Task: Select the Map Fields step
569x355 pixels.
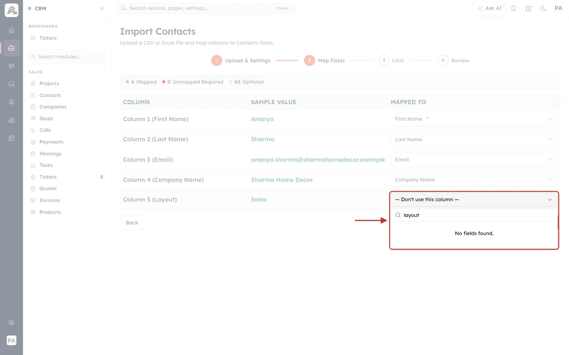Action: 324,60
